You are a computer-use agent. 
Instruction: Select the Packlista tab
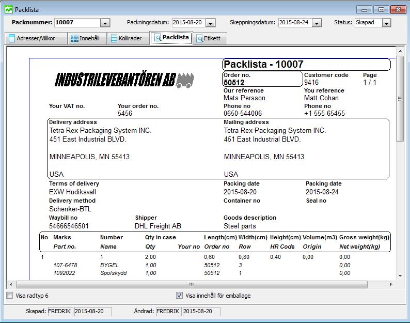[x=171, y=38]
